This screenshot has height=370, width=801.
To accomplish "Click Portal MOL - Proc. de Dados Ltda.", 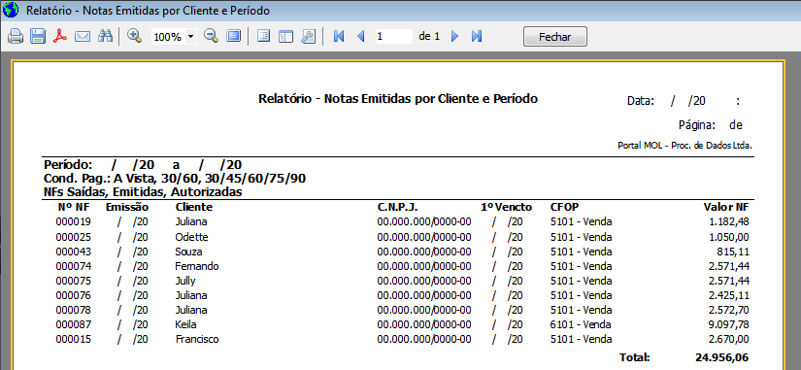I will [x=685, y=146].
